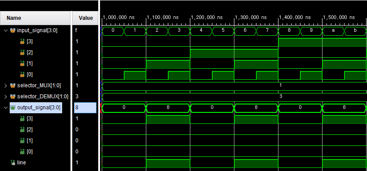Expand the selector_MUX[1:0] bus
367x171 pixels.
point(6,86)
